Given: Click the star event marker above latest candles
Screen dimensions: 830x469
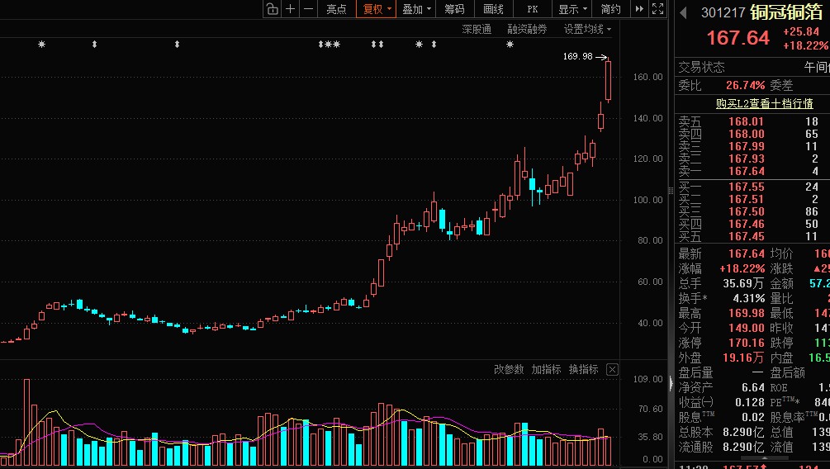Looking at the screenshot, I should (x=510, y=45).
